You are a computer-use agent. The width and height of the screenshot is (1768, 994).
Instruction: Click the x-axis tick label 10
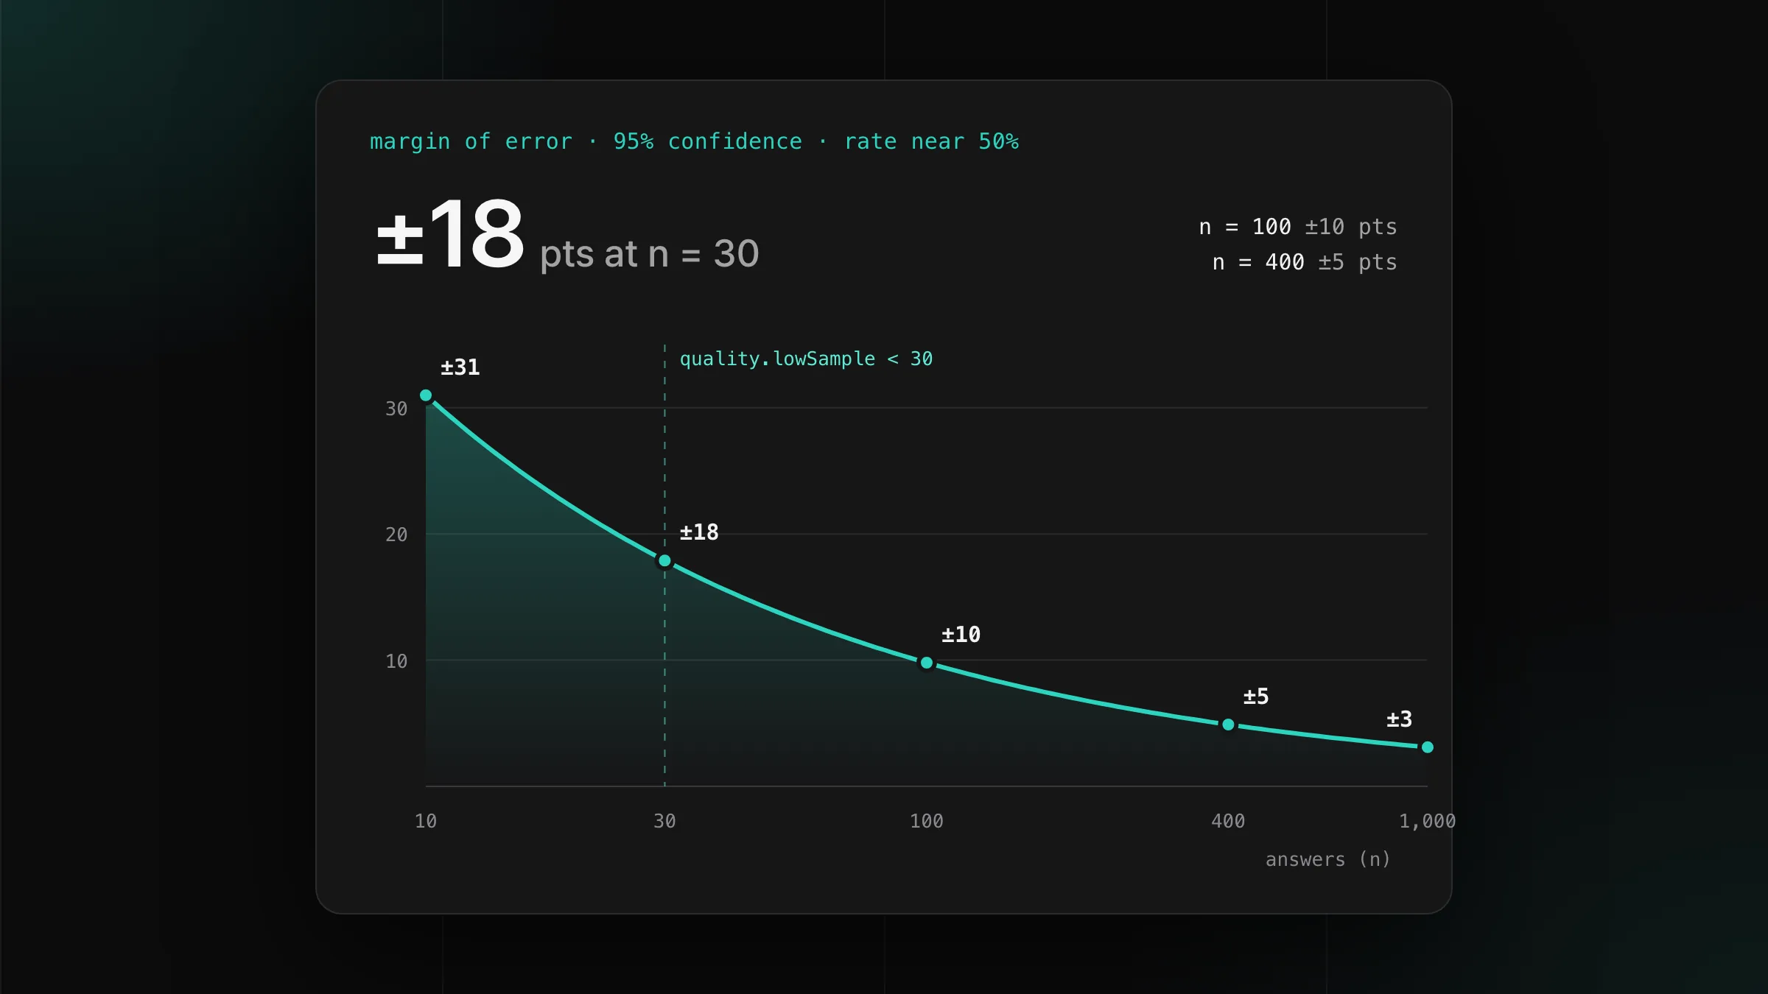426,821
